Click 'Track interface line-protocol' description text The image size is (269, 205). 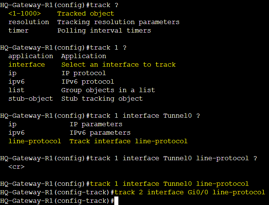click(x=128, y=141)
